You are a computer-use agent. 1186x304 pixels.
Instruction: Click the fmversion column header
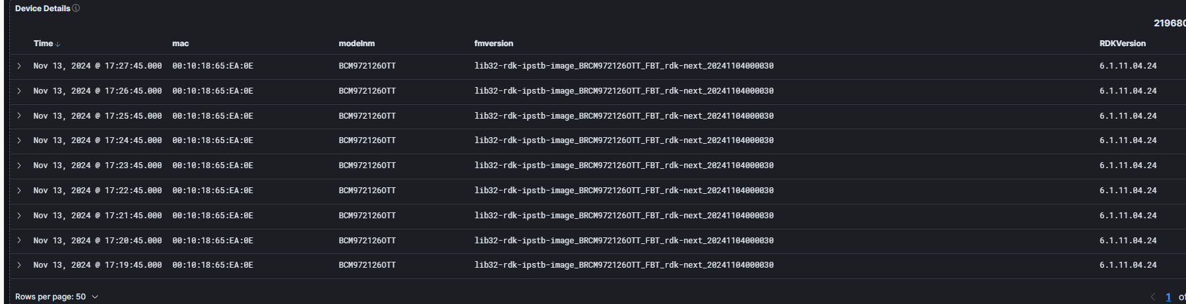tap(493, 44)
